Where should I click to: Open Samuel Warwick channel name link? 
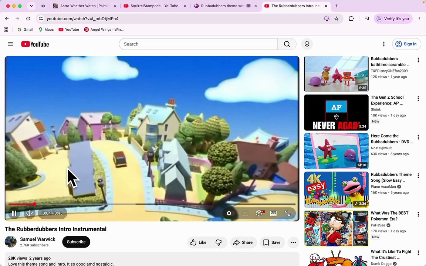[37, 239]
